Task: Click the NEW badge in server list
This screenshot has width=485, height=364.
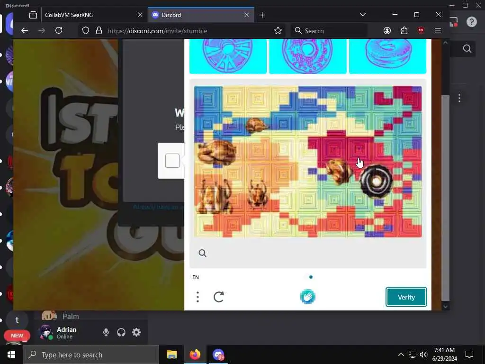Action: (17, 336)
